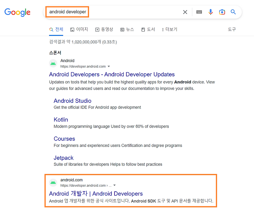This screenshot has height=208, width=254.
Task: Open the Courses sitelink
Action: 64,139
